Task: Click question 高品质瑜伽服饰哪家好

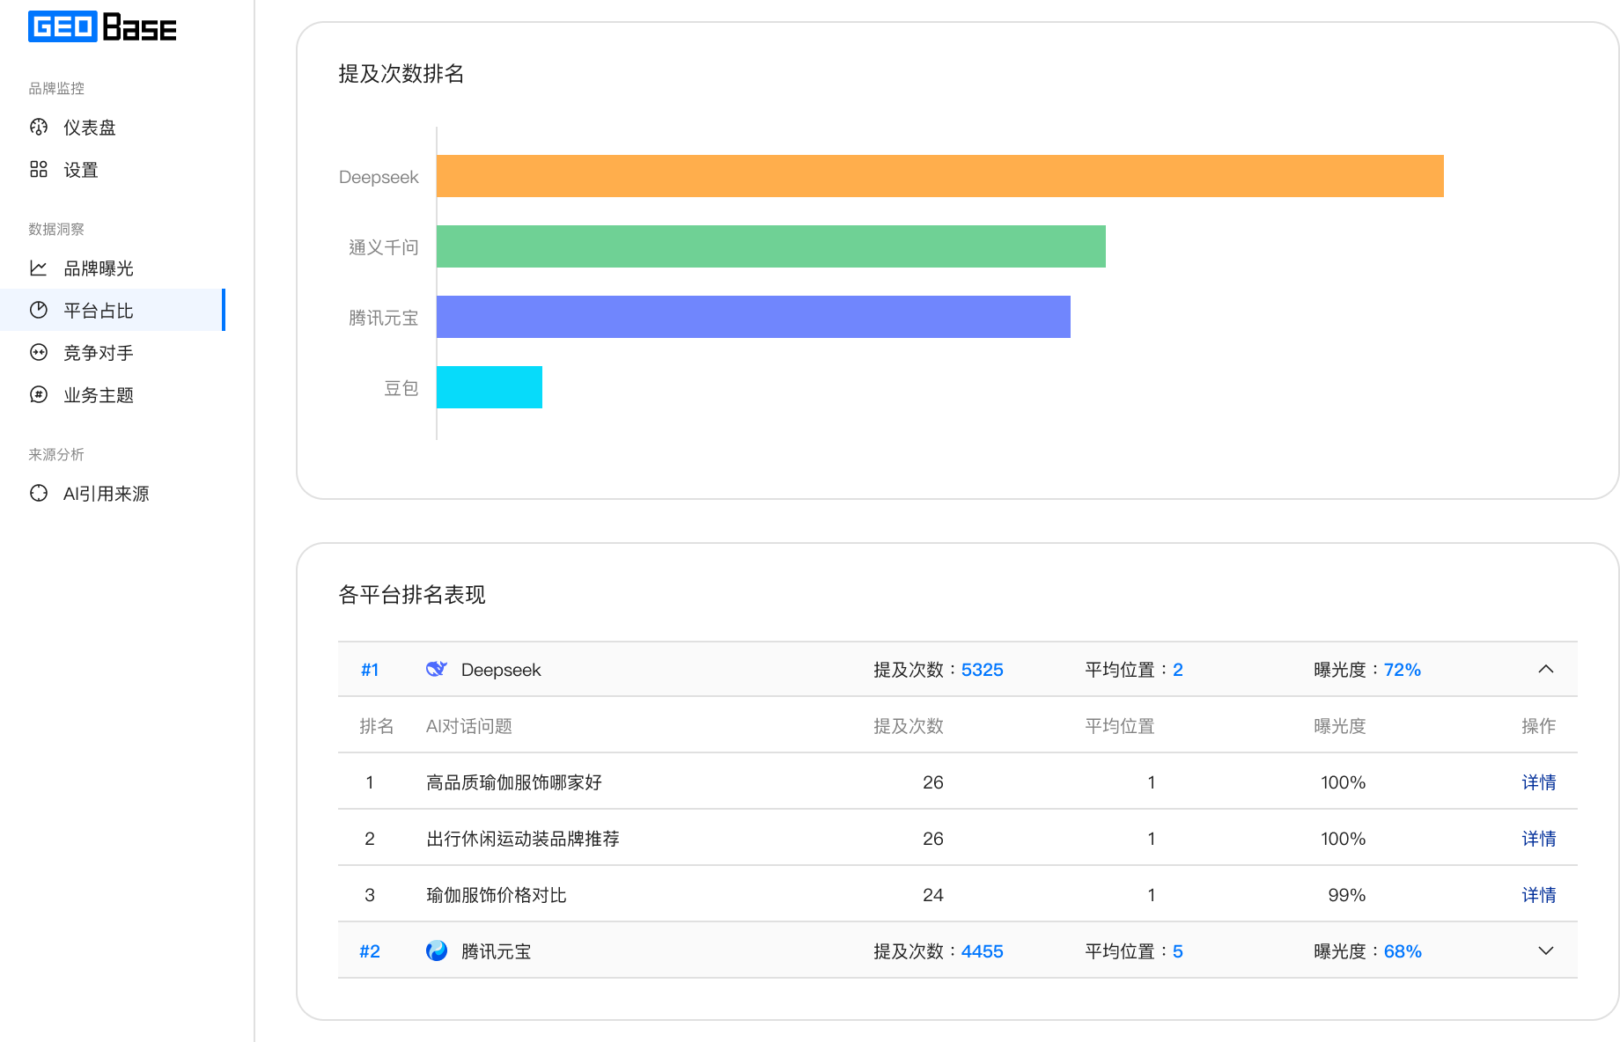Action: click(x=514, y=781)
